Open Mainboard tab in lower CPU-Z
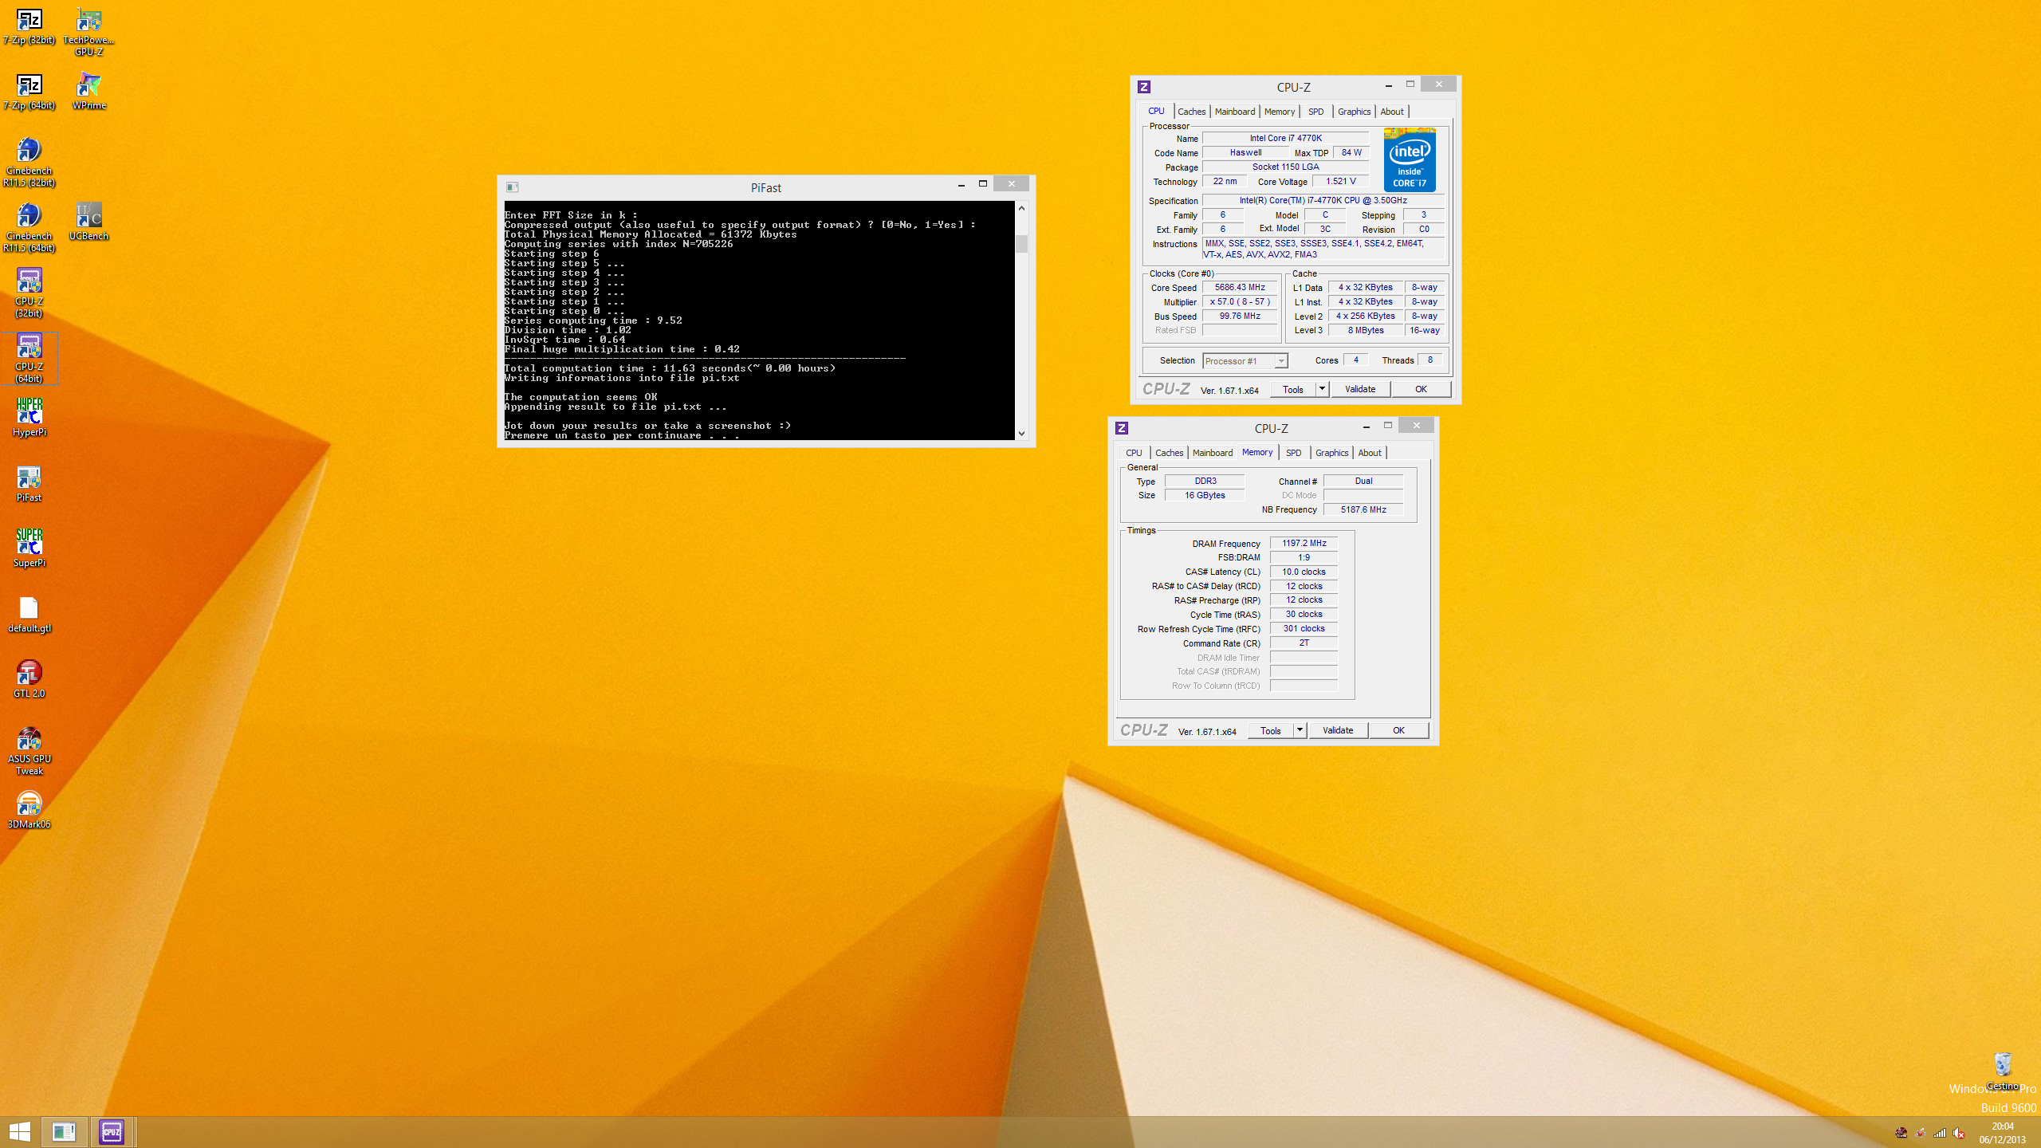Image resolution: width=2041 pixels, height=1148 pixels. [1213, 453]
